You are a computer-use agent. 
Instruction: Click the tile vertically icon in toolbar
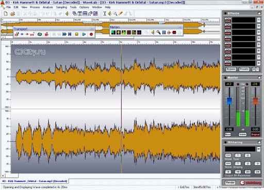click(x=80, y=13)
